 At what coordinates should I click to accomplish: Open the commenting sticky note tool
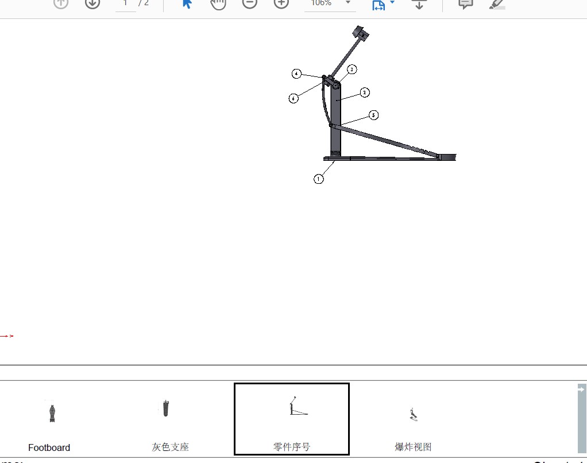465,3
